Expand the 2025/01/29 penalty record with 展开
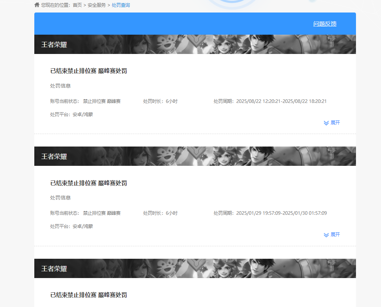This screenshot has width=381, height=307. [x=332, y=234]
